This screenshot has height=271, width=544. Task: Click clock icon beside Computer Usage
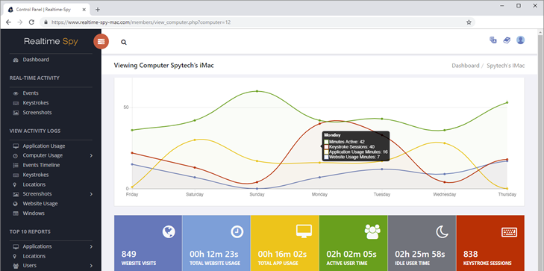(x=16, y=156)
